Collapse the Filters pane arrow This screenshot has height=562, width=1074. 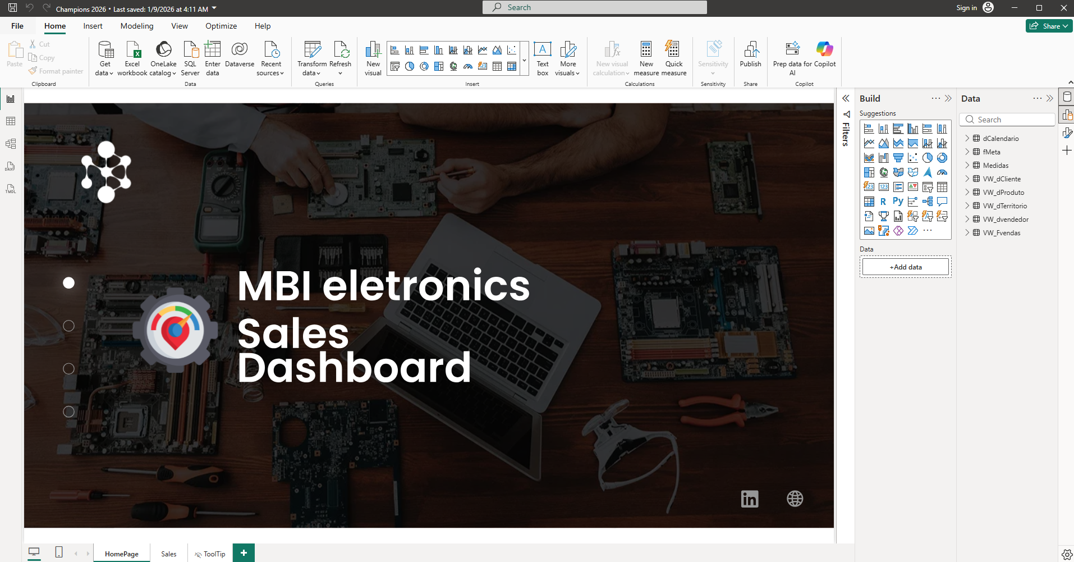tap(846, 98)
